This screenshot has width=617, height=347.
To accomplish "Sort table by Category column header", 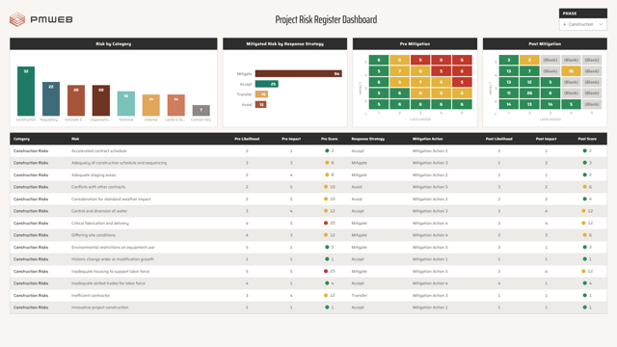I will point(21,139).
